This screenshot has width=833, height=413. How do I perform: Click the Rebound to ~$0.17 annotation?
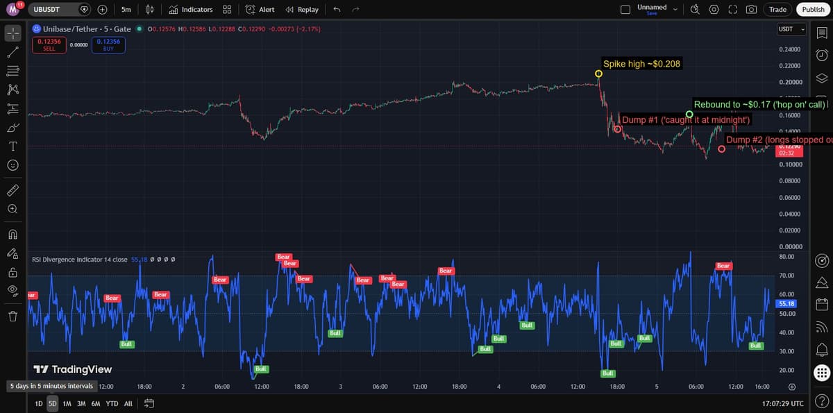[760, 105]
